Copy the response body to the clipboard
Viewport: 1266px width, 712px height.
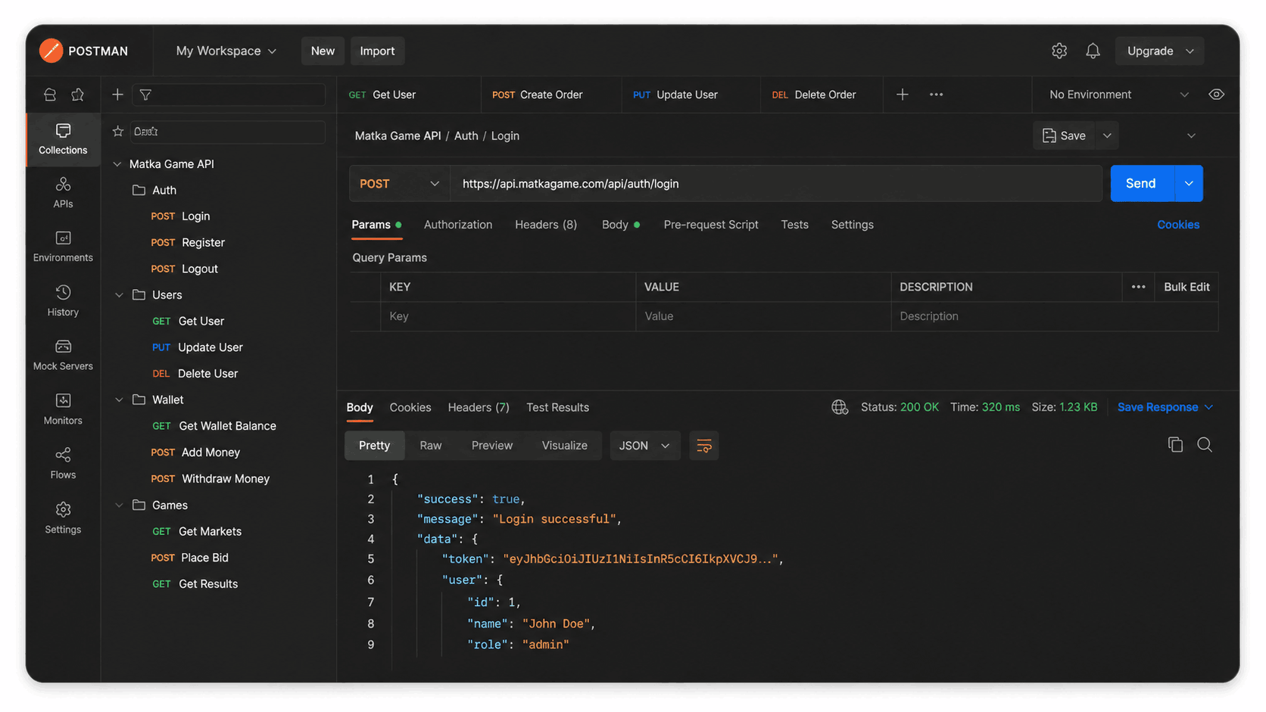[x=1175, y=445]
